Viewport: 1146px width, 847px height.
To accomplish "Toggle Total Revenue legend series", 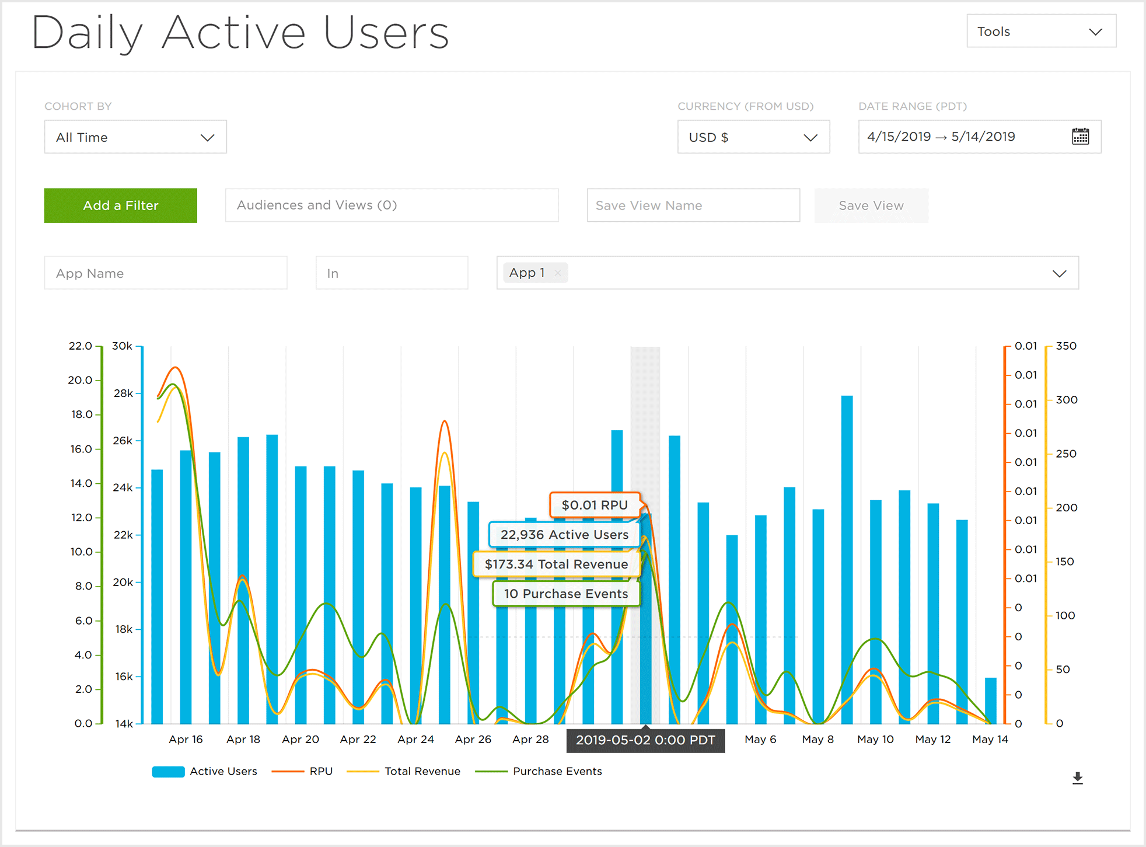I will (422, 771).
